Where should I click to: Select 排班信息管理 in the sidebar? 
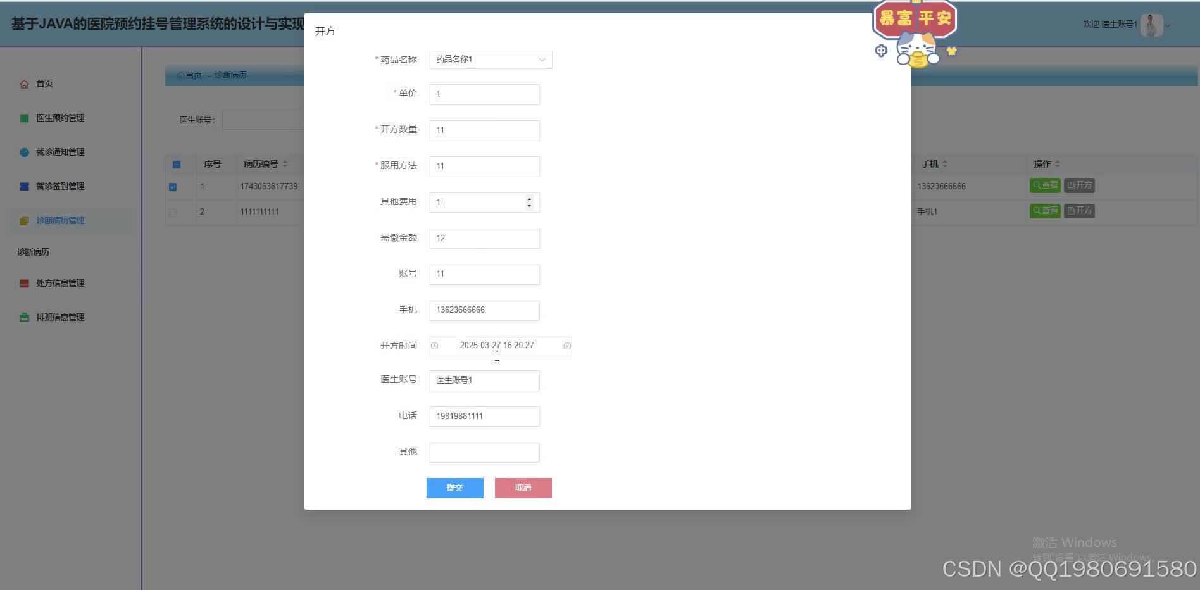point(60,317)
